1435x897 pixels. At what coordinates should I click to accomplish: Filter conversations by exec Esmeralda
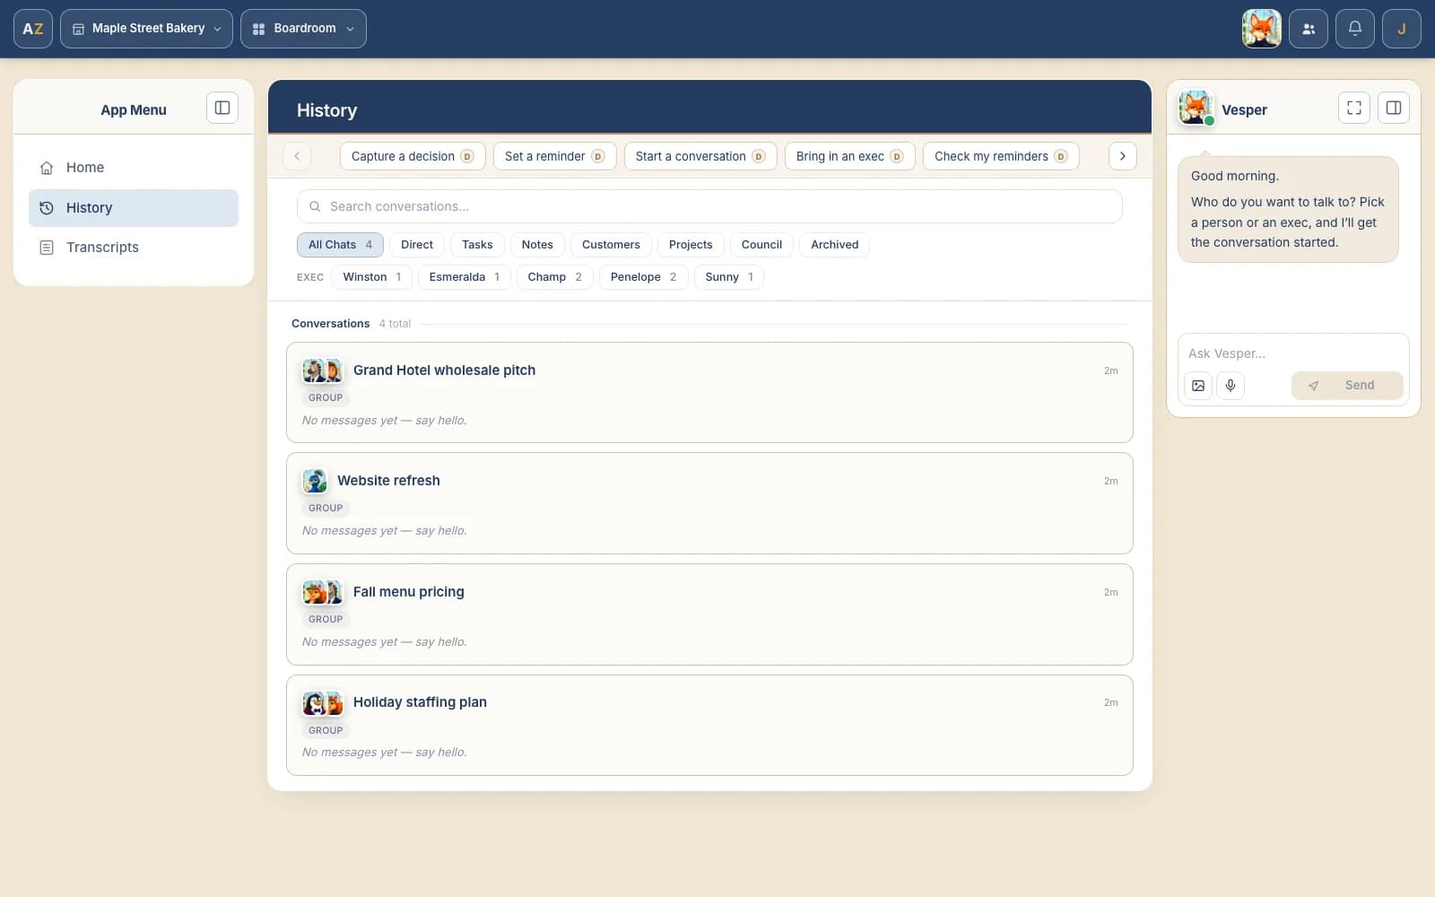[x=464, y=277]
